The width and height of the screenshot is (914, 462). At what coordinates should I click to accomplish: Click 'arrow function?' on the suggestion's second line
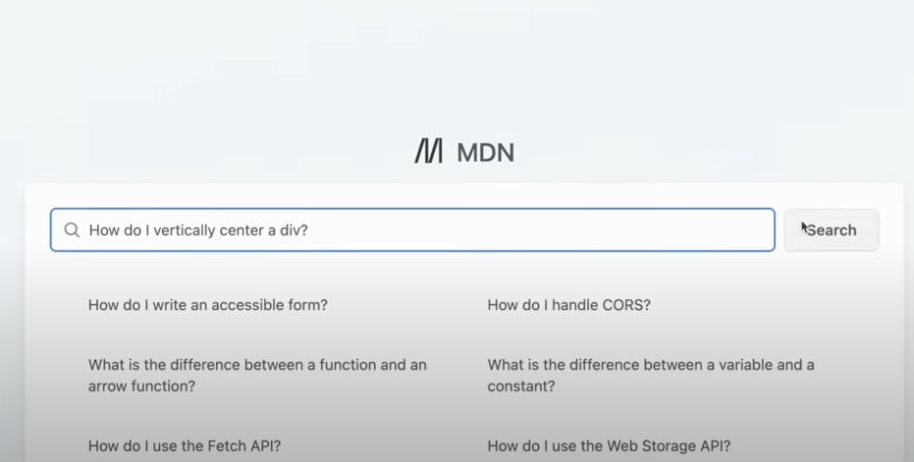(141, 385)
